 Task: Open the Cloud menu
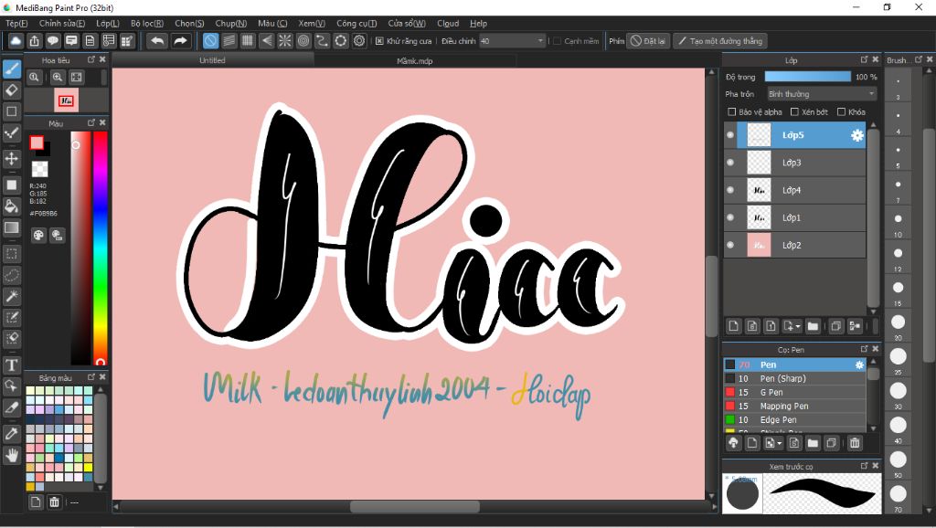click(x=448, y=23)
